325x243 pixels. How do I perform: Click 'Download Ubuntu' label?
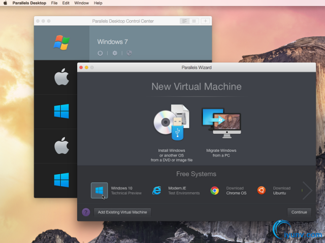[282, 190]
